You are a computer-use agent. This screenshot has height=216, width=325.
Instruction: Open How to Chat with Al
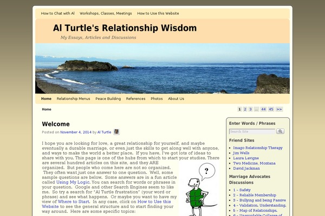tap(57, 13)
